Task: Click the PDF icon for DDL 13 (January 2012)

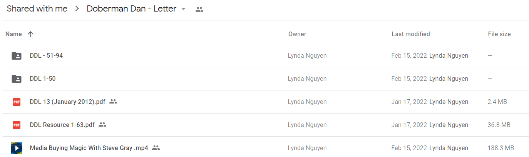Action: (17, 102)
